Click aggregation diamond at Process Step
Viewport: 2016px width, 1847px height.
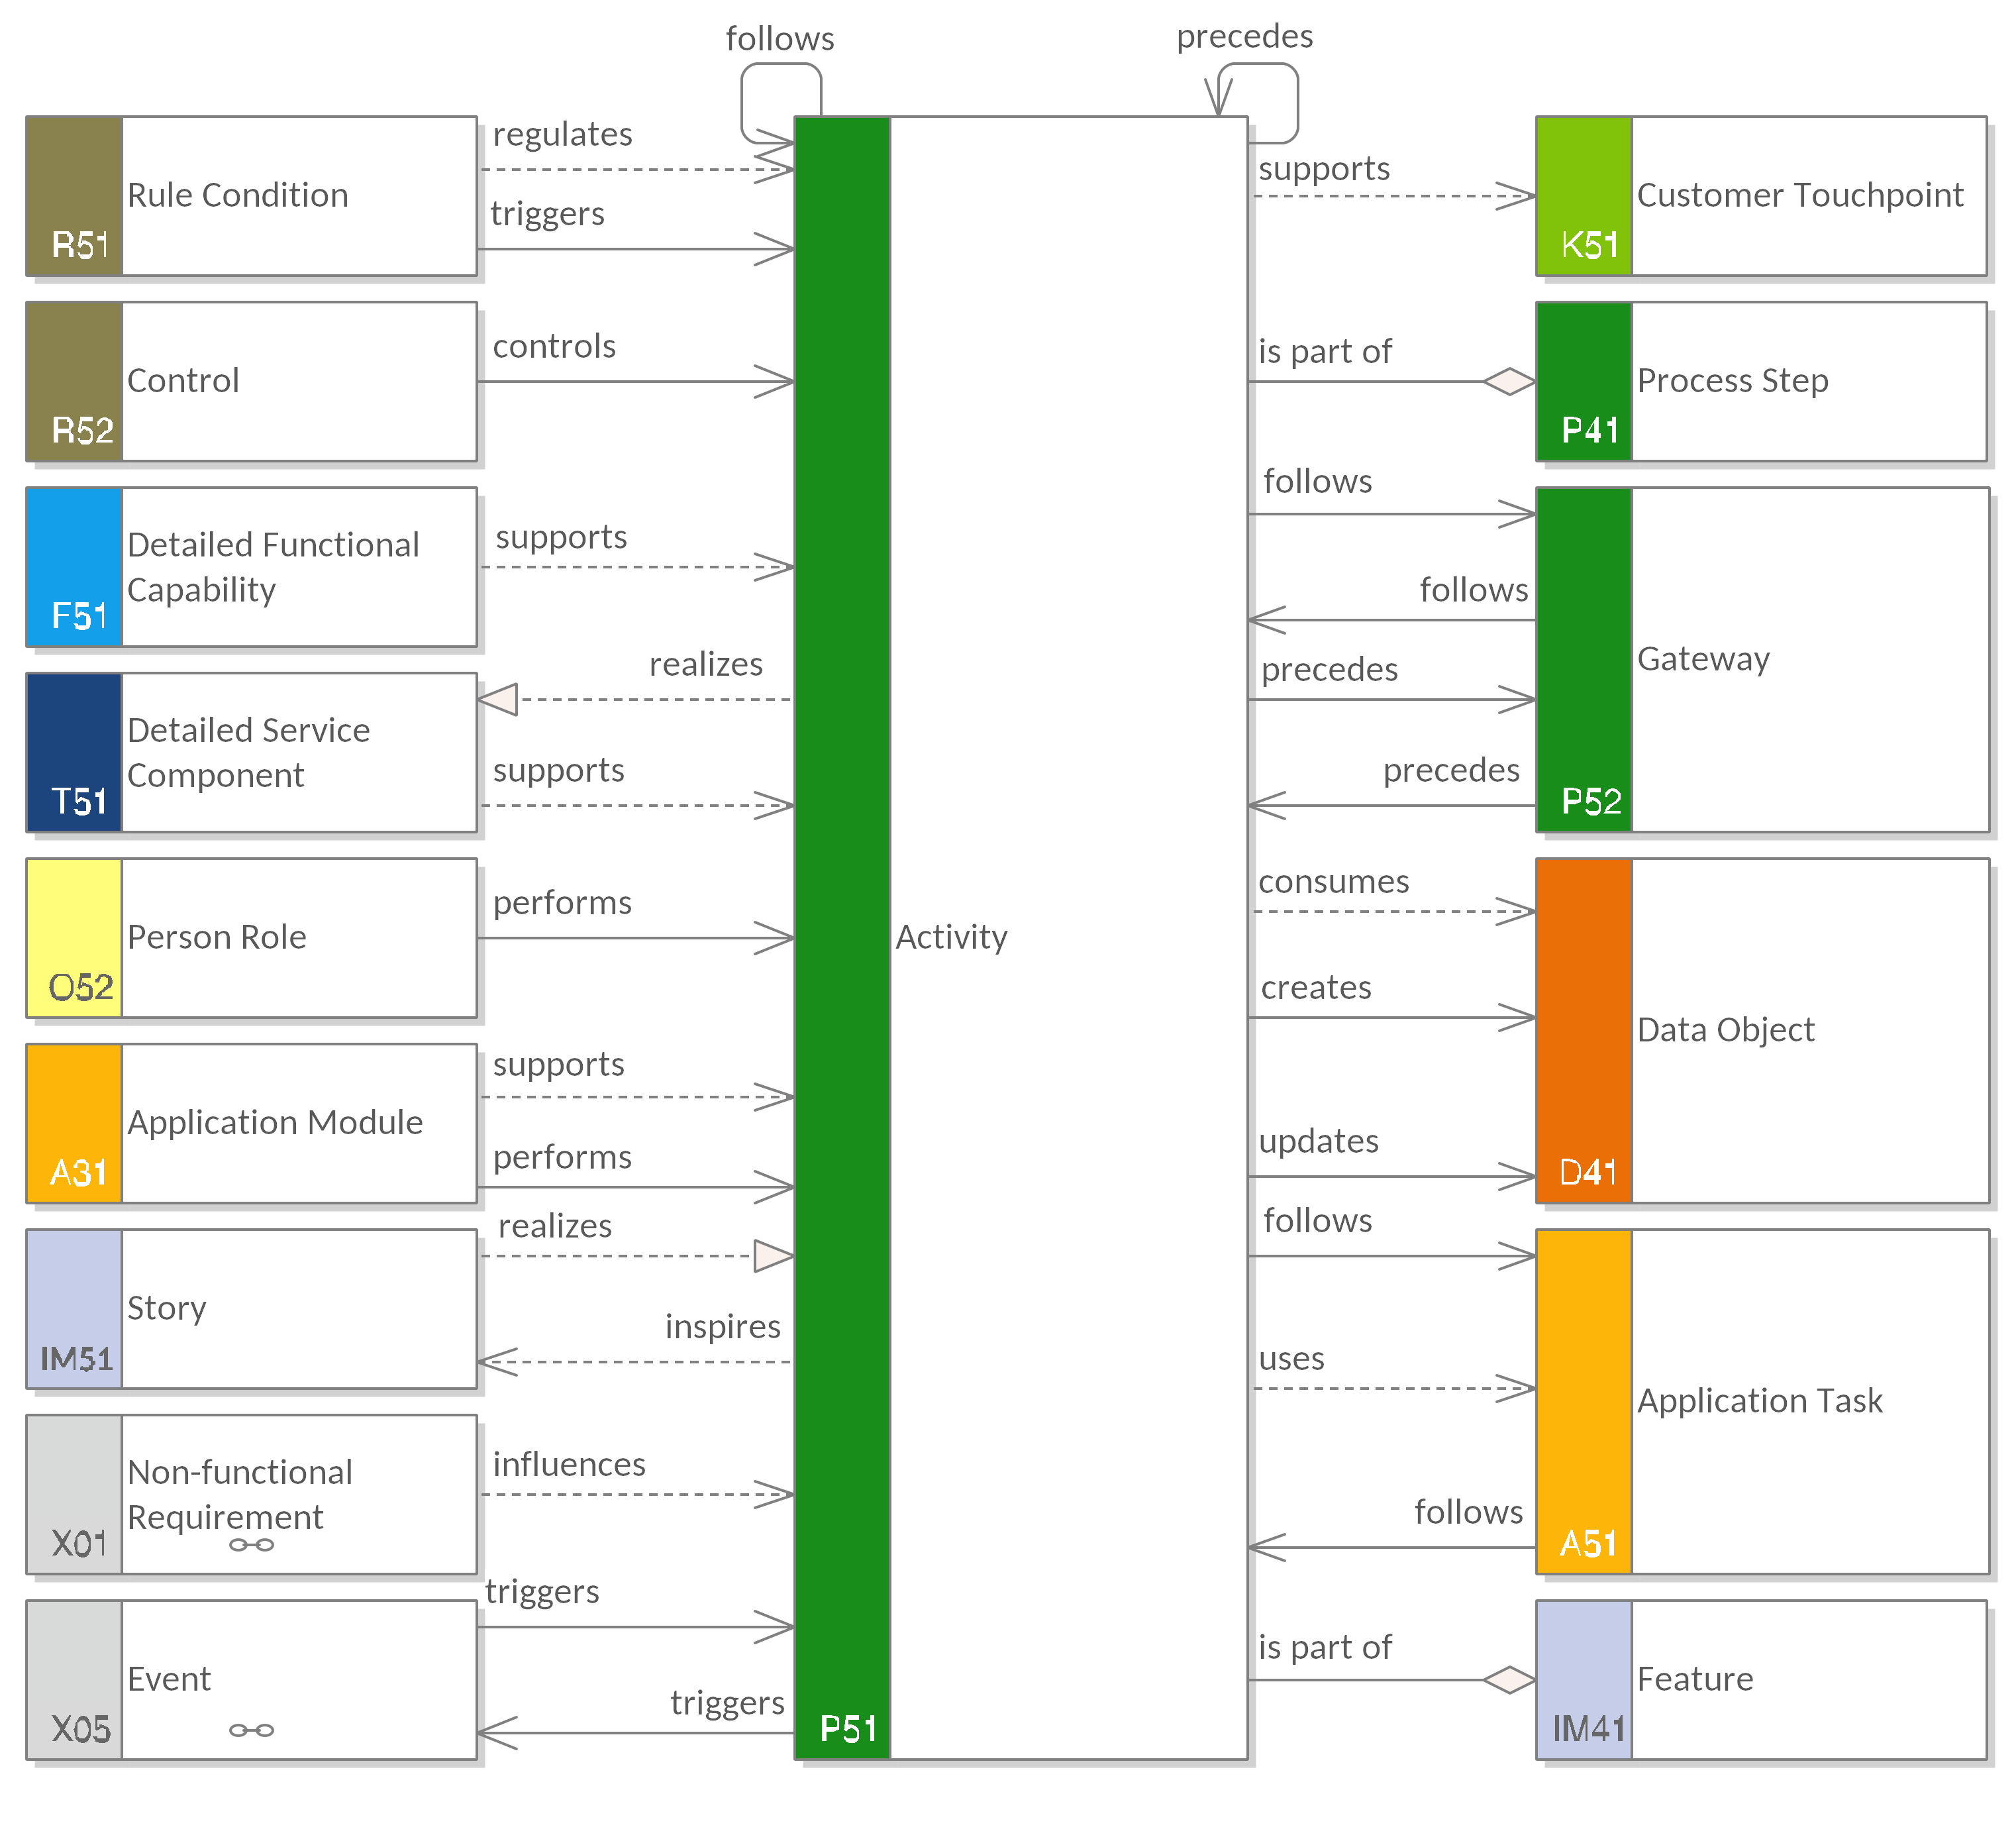click(x=1509, y=381)
